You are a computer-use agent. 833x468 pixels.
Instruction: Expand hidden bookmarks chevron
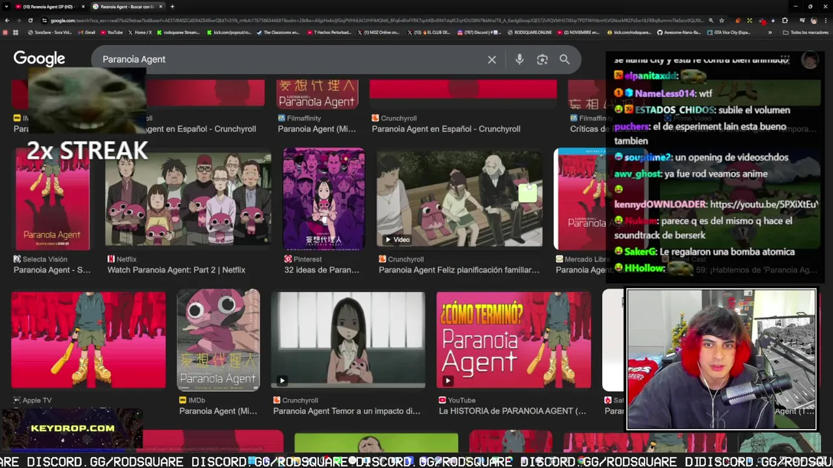(770, 32)
